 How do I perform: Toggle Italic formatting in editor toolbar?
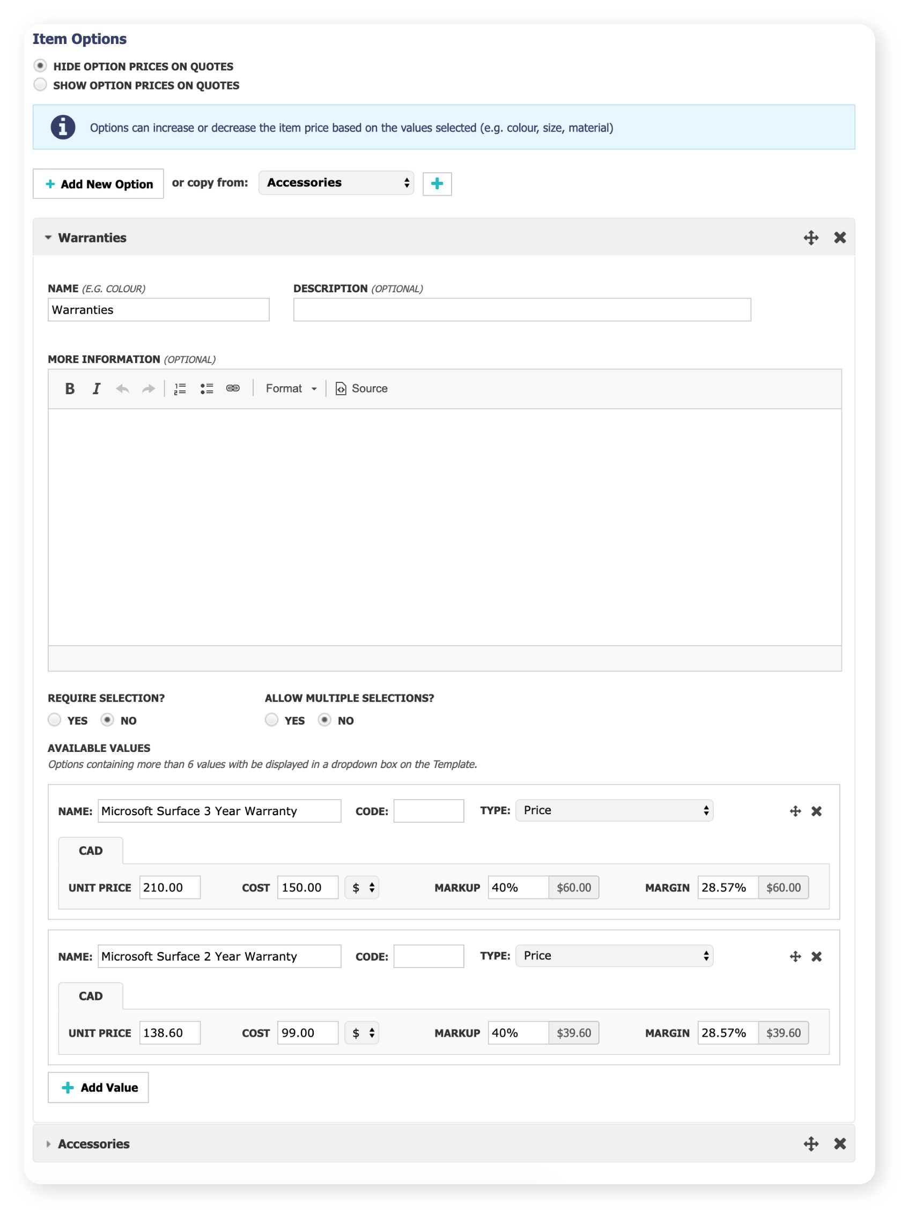click(x=97, y=388)
